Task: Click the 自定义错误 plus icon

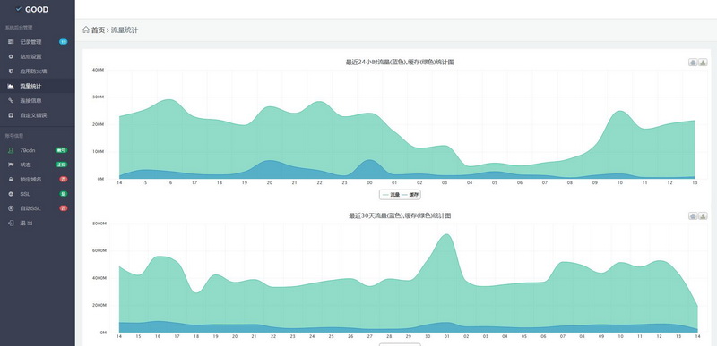Action: click(11, 115)
